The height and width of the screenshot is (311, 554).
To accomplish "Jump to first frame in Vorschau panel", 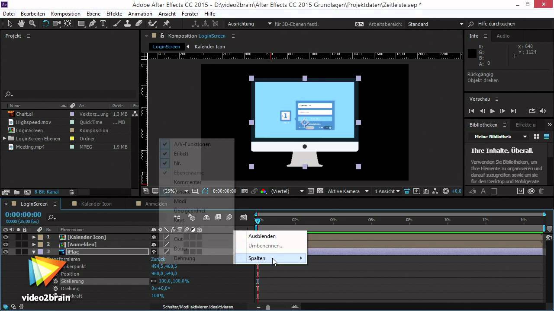I will coord(472,111).
